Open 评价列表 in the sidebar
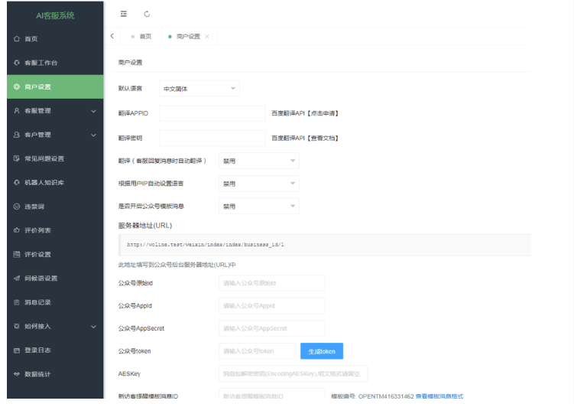This screenshot has width=574, height=404. (55, 230)
